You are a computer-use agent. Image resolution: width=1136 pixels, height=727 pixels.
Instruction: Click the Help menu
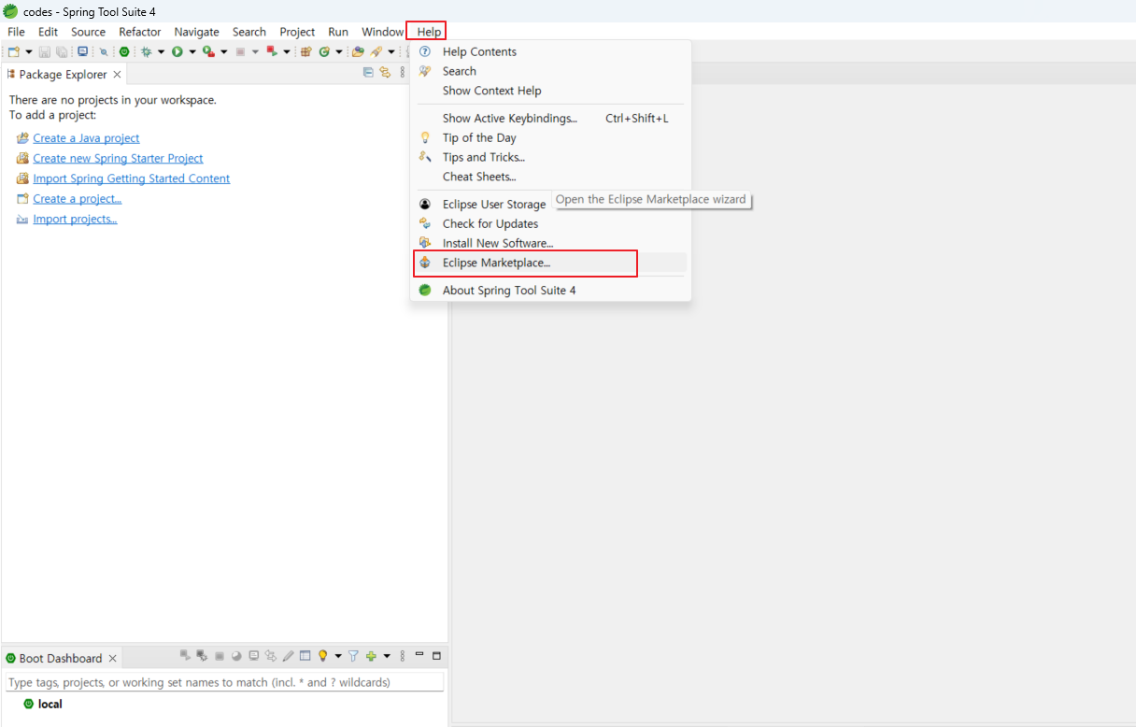pos(428,32)
